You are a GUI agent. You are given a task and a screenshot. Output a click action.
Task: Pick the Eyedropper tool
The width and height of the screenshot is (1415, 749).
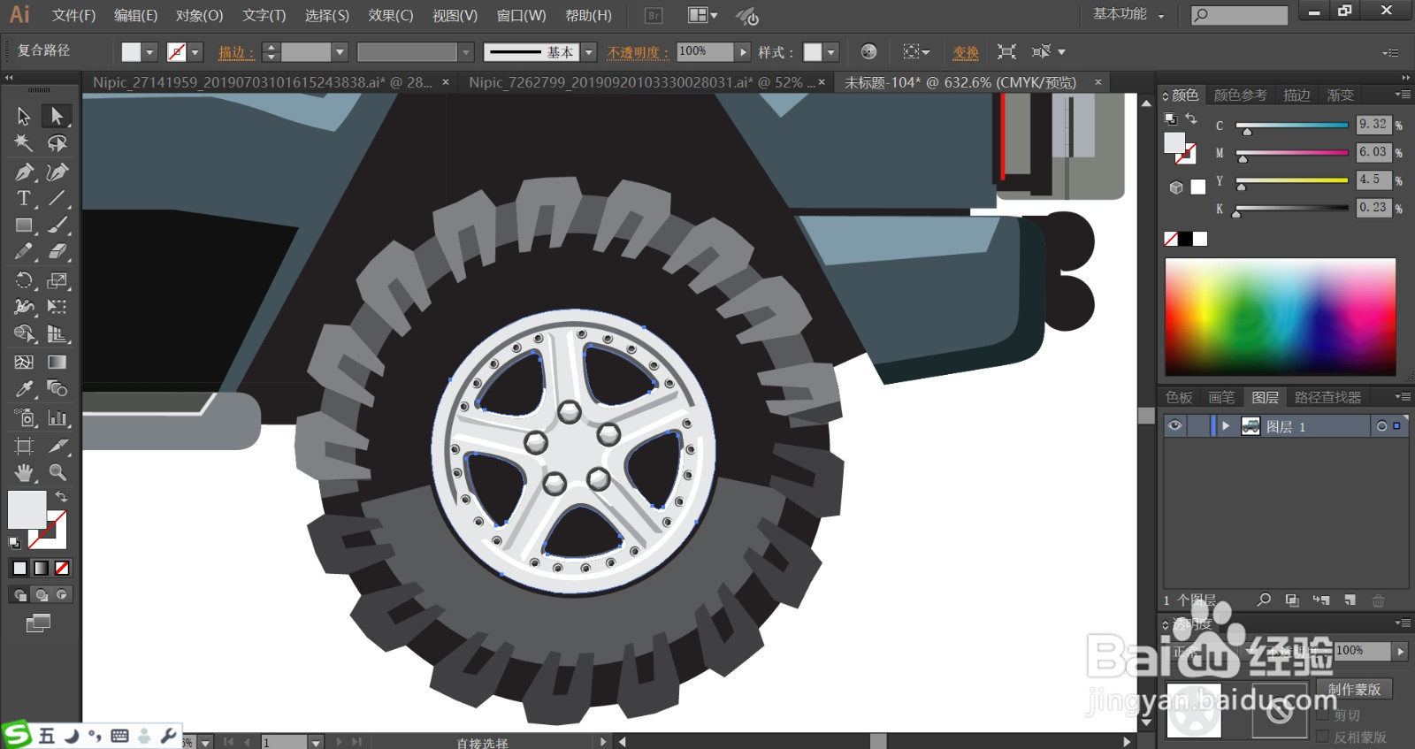(24, 389)
